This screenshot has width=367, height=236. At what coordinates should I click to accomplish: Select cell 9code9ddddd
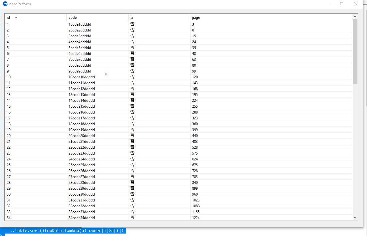(80, 71)
